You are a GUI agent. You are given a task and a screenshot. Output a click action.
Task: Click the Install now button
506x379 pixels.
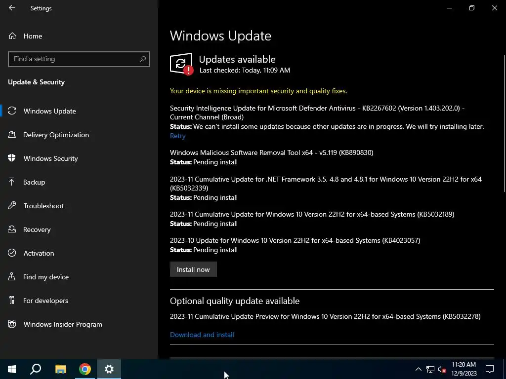click(x=193, y=269)
